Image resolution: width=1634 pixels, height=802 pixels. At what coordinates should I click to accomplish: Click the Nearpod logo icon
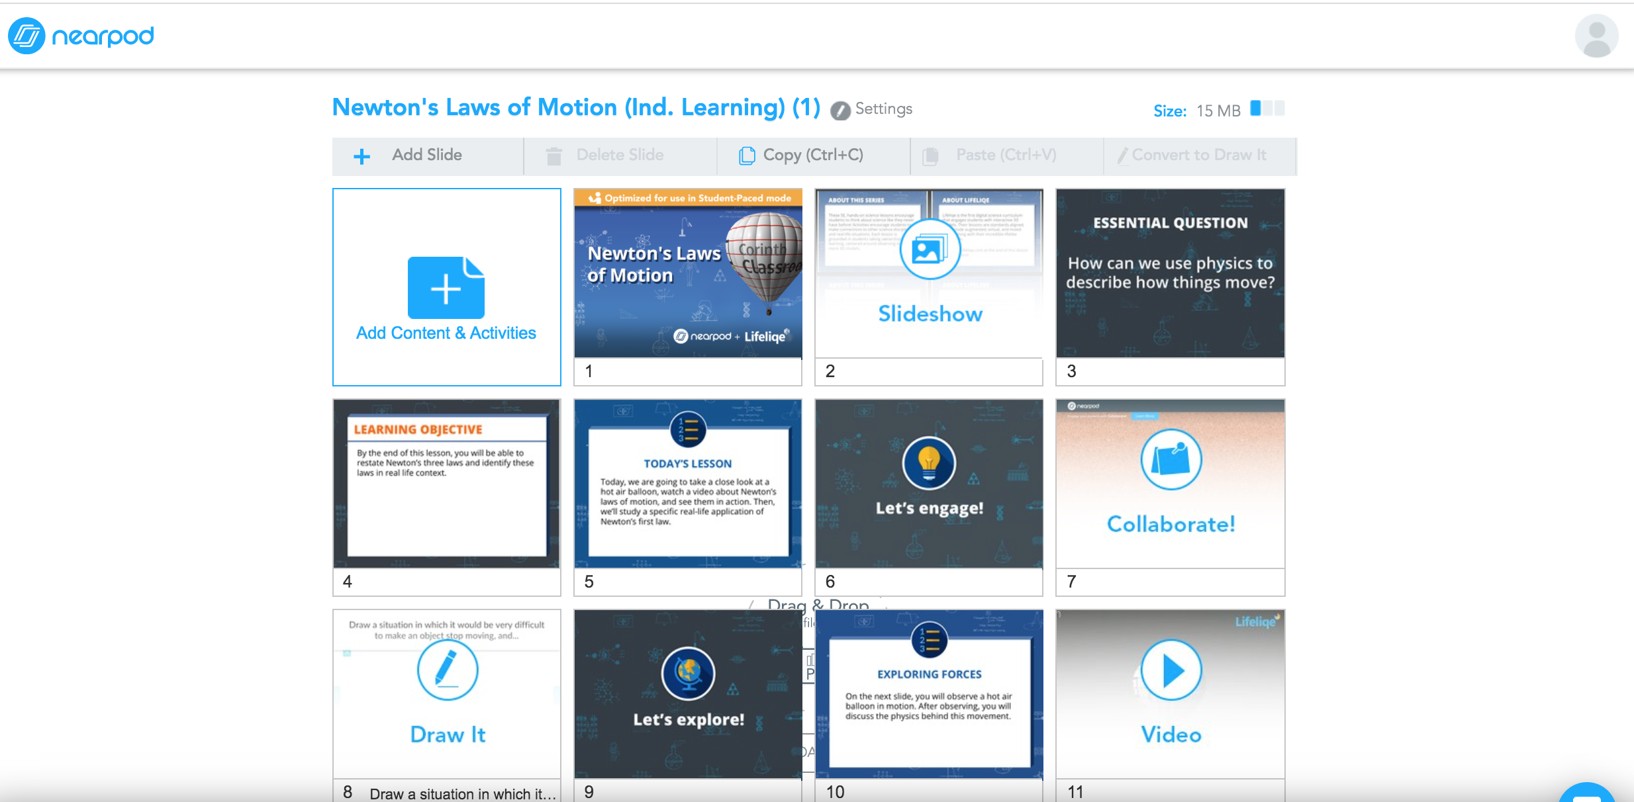[26, 36]
